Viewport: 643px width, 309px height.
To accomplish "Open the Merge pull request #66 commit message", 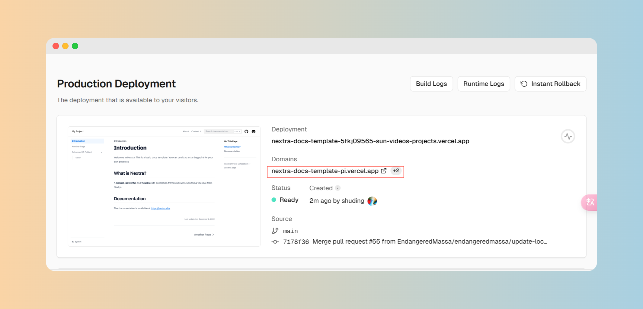I will click(x=430, y=241).
